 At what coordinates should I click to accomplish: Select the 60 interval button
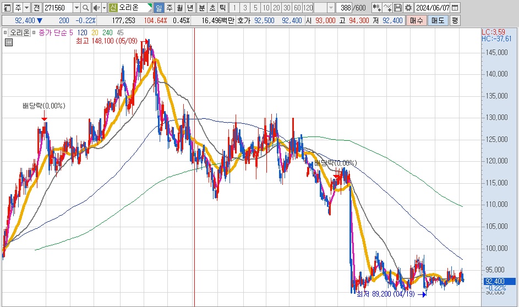[x=297, y=8]
